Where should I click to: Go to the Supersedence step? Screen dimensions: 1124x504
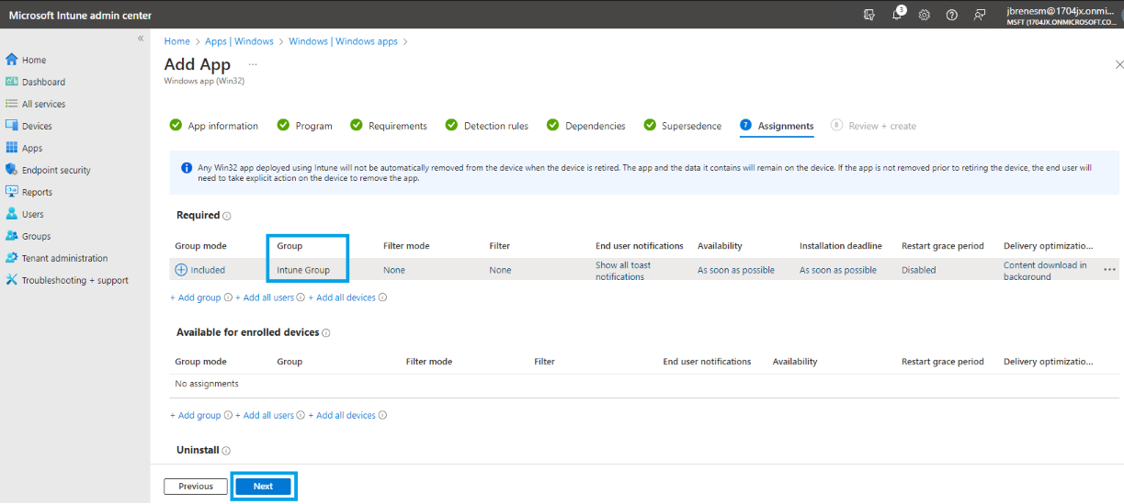(683, 126)
